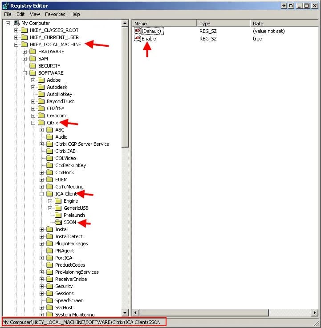Collapse the SOFTWARE node
Image resolution: width=321 pixels, height=328 pixels.
pyautogui.click(x=25, y=73)
